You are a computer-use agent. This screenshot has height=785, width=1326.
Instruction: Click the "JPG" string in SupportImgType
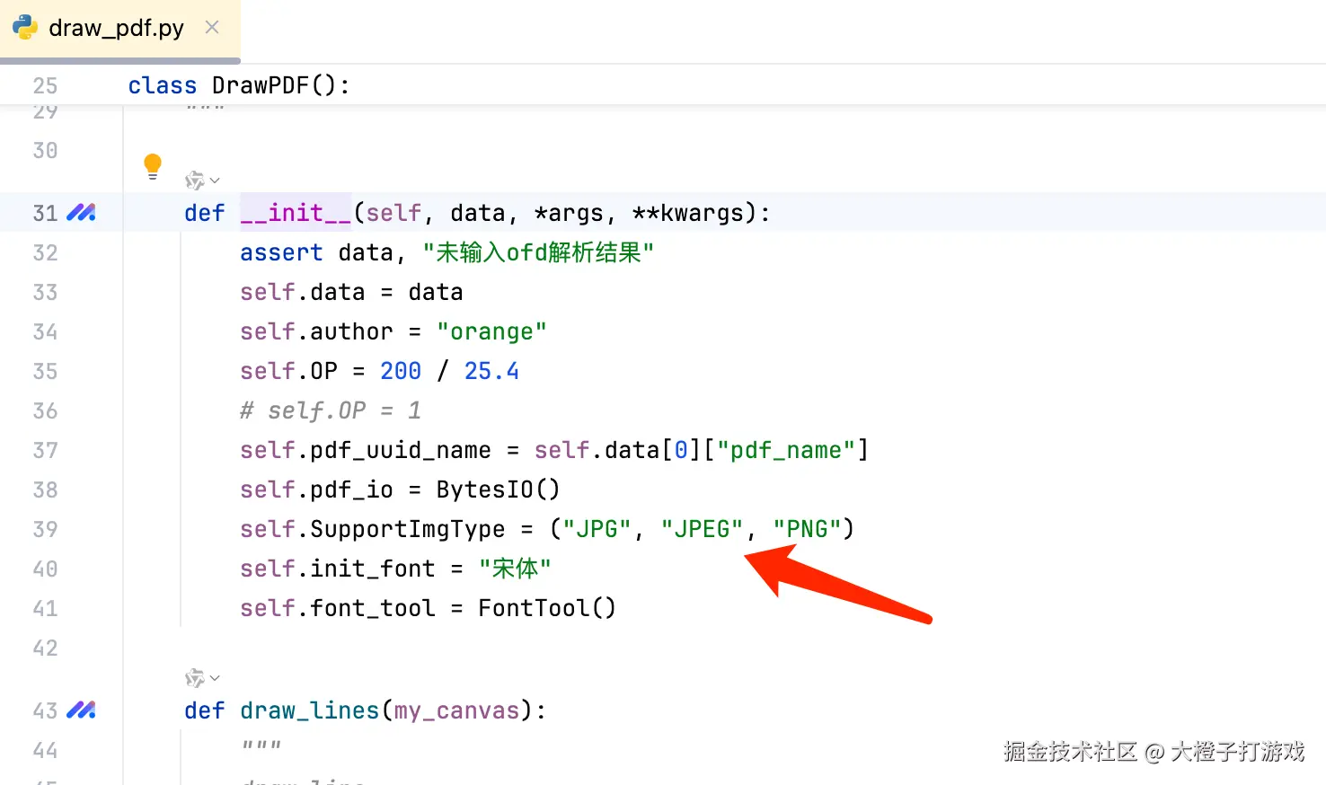(x=597, y=529)
